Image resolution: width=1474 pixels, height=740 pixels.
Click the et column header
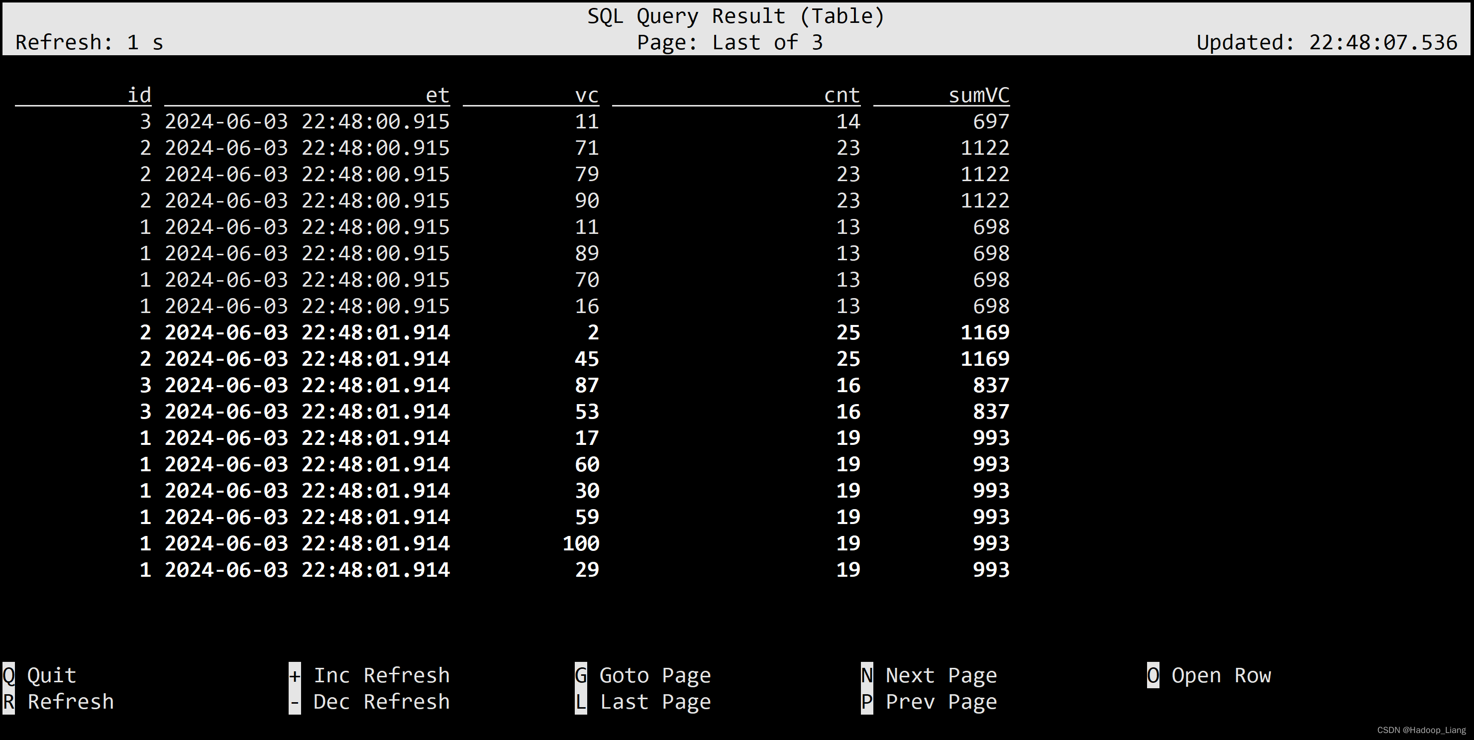pos(438,95)
